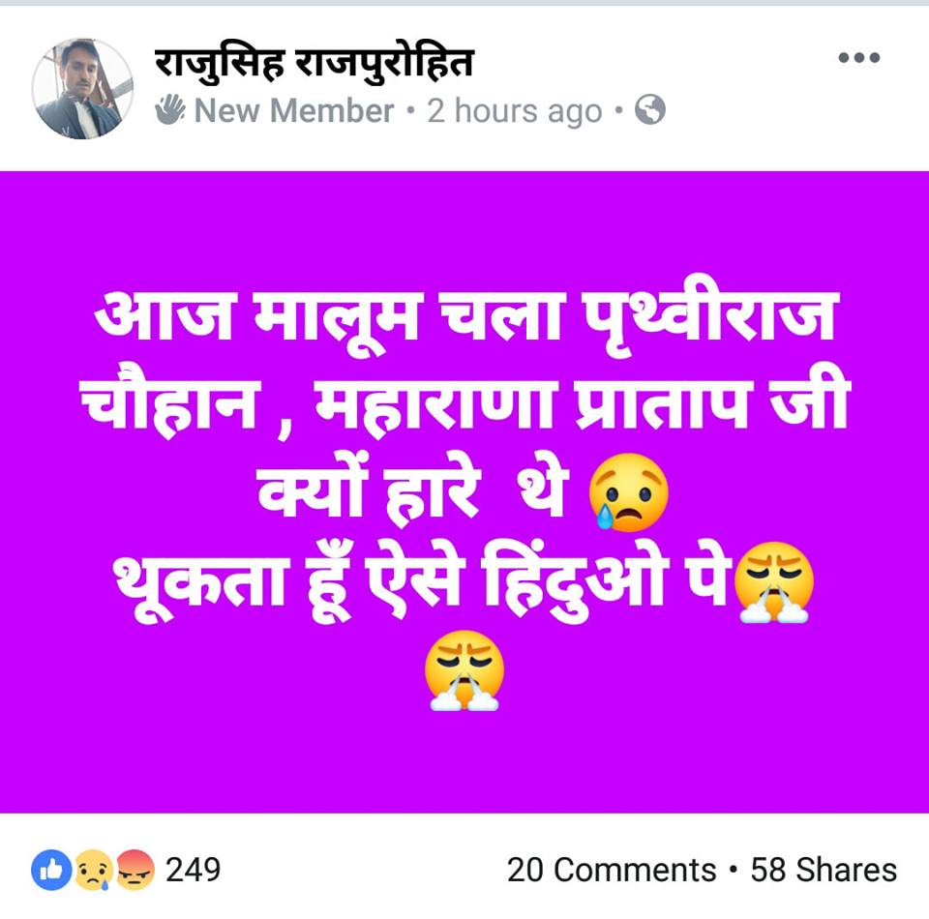929x919 pixels.
Task: Open the author name राजुसिंह राजपुरोहित
Action: click(x=314, y=62)
